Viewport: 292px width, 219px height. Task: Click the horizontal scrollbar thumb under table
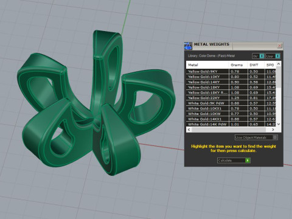tap(229, 130)
